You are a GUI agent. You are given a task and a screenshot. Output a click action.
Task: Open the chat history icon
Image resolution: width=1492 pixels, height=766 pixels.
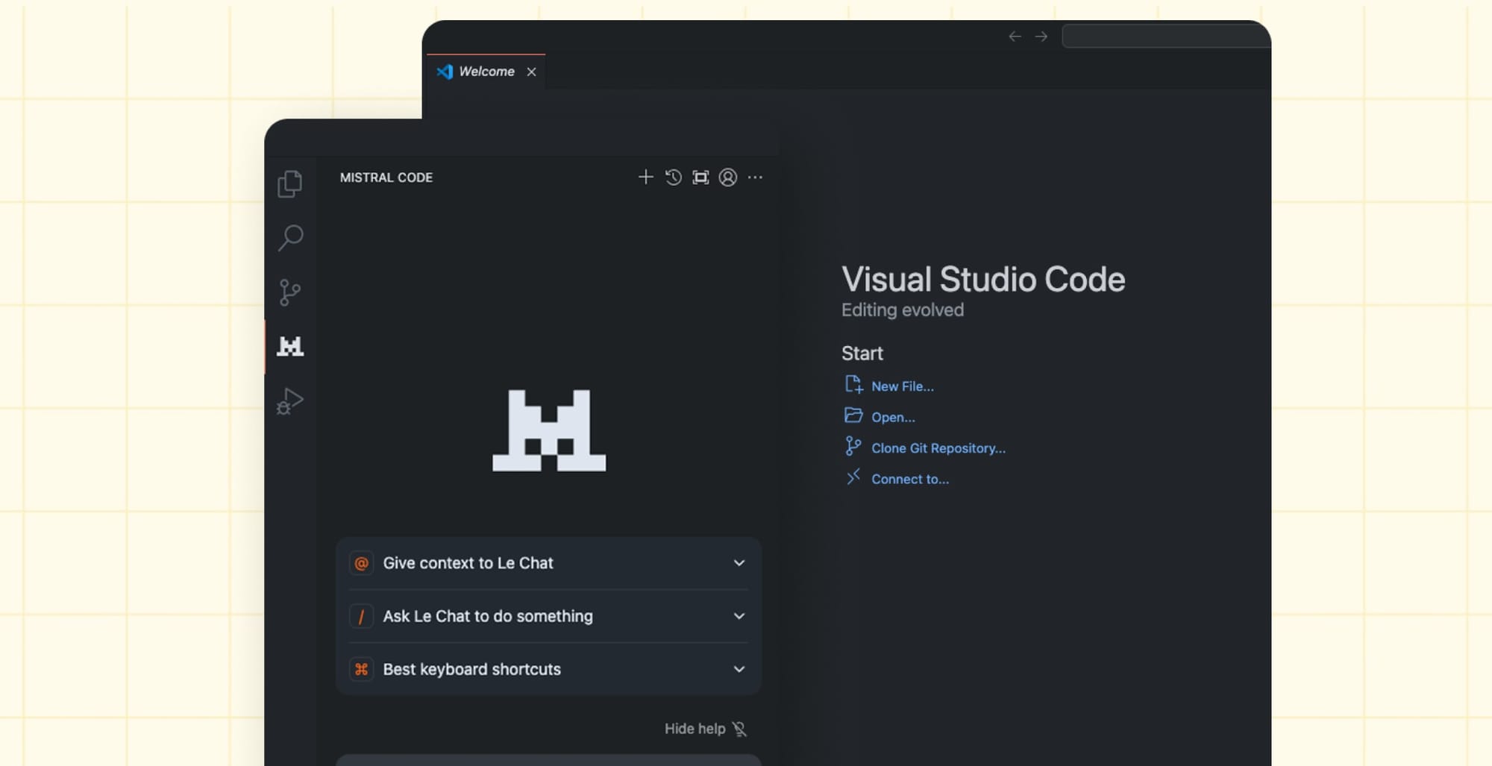tap(672, 178)
